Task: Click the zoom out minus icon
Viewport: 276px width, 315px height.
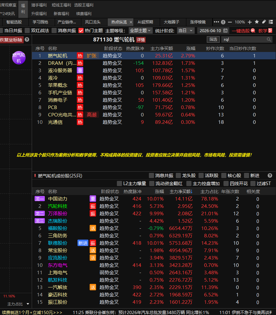Action: tap(231, 22)
